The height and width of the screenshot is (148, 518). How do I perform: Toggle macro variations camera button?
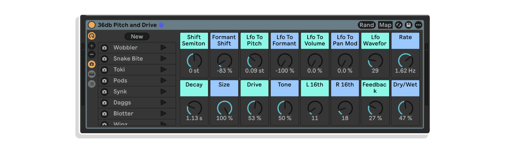92,64
